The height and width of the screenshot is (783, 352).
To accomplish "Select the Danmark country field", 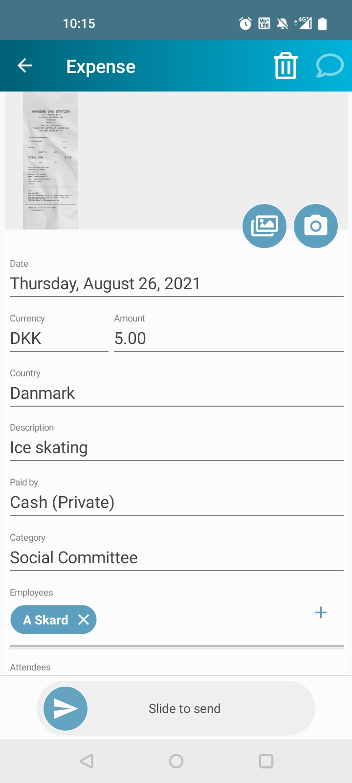I will (x=176, y=393).
